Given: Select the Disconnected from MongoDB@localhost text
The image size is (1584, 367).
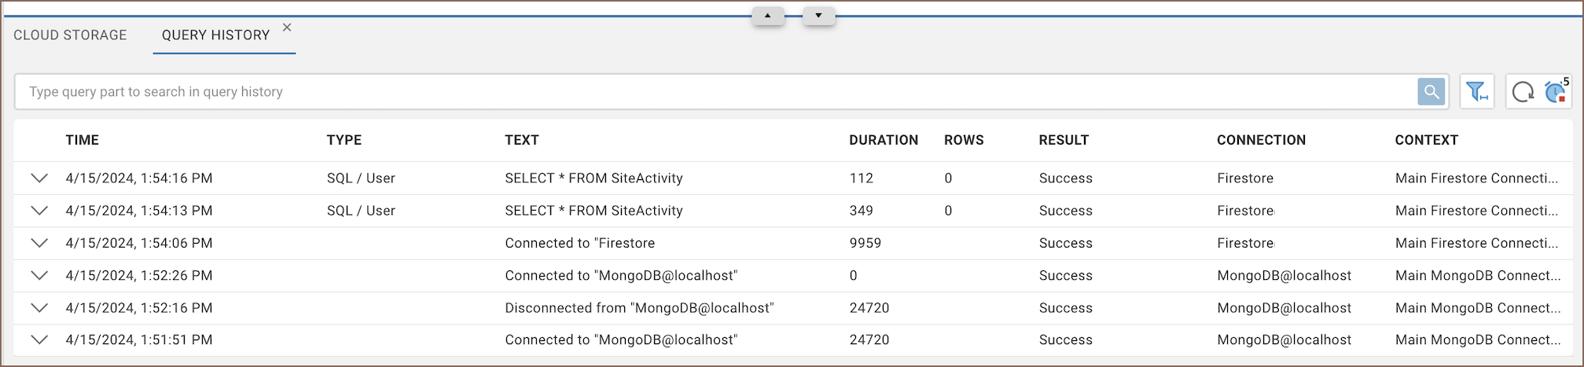Looking at the screenshot, I should [639, 308].
